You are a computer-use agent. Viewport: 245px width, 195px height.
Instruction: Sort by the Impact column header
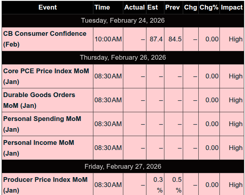pyautogui.click(x=232, y=8)
